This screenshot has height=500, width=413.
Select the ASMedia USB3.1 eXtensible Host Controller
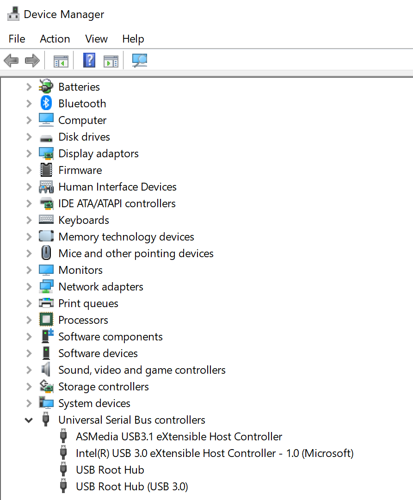[x=179, y=436]
